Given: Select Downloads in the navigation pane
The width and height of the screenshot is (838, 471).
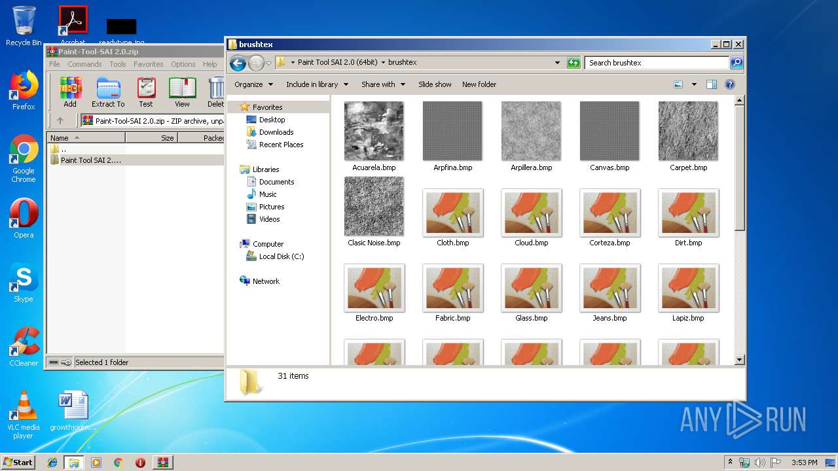Looking at the screenshot, I should click(276, 132).
